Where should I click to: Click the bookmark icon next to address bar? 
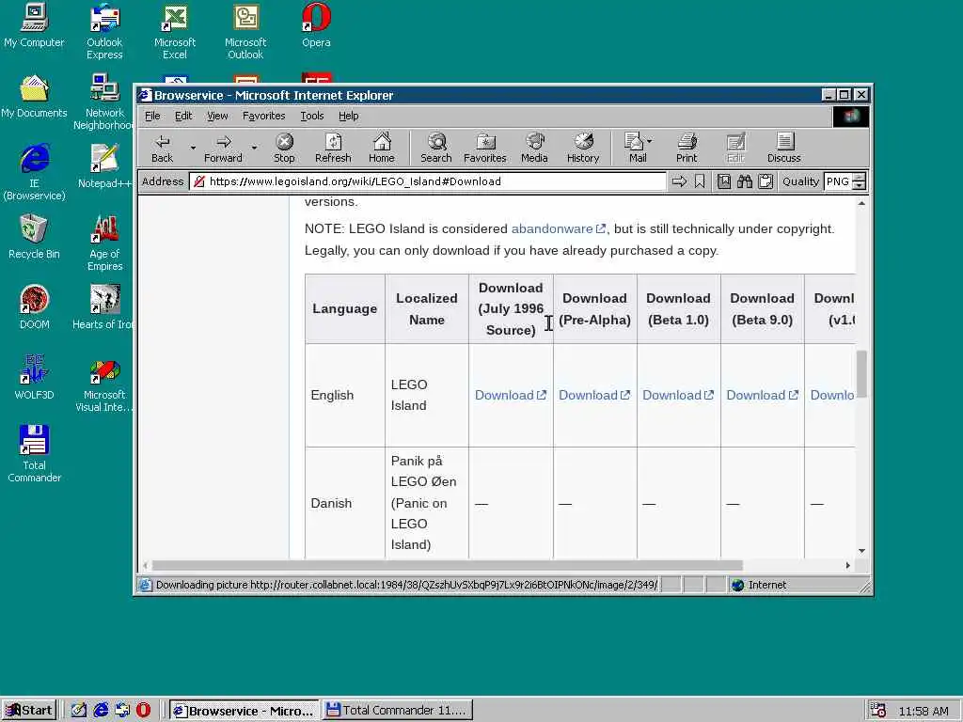pyautogui.click(x=700, y=181)
